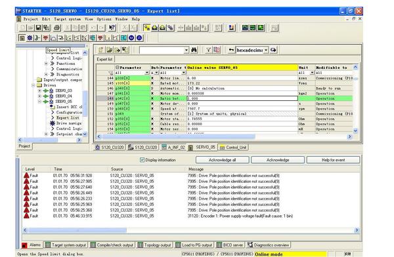
Task: Open the BICO server tab
Action: 230,245
